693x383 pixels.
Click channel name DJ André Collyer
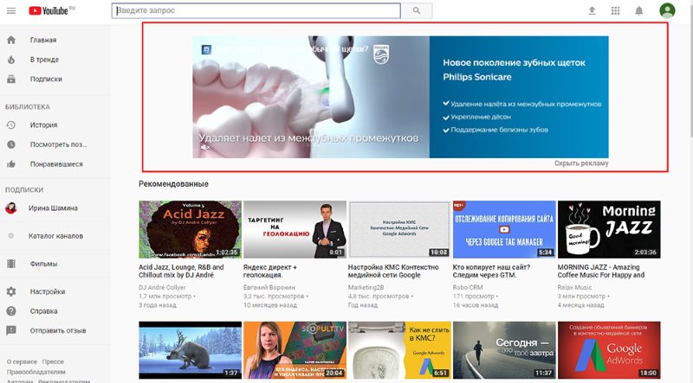pos(162,287)
